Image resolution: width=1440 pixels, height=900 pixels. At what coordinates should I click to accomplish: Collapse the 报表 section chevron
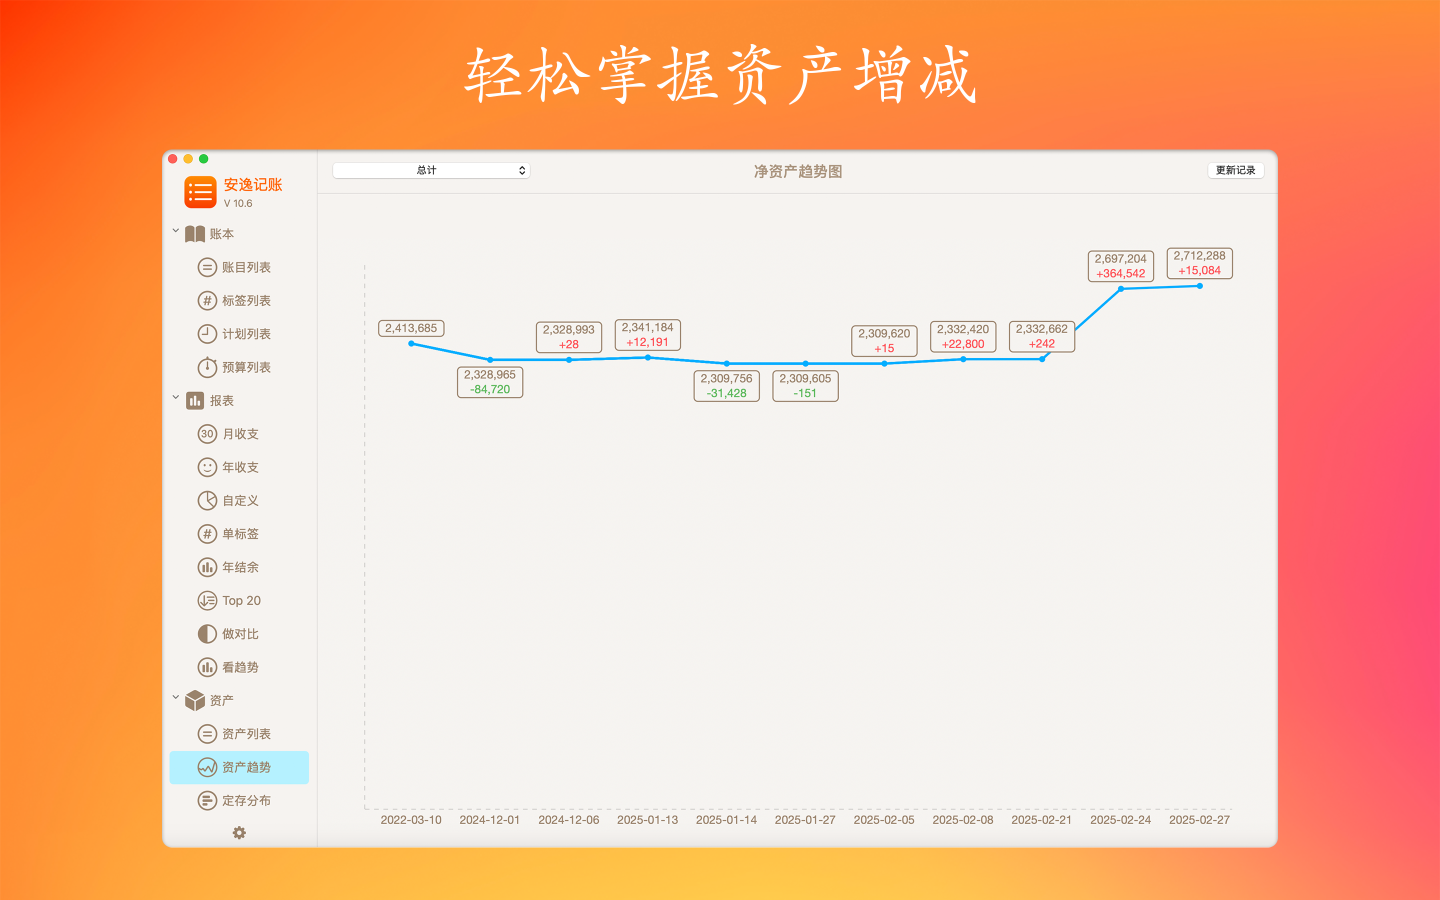[x=175, y=397]
